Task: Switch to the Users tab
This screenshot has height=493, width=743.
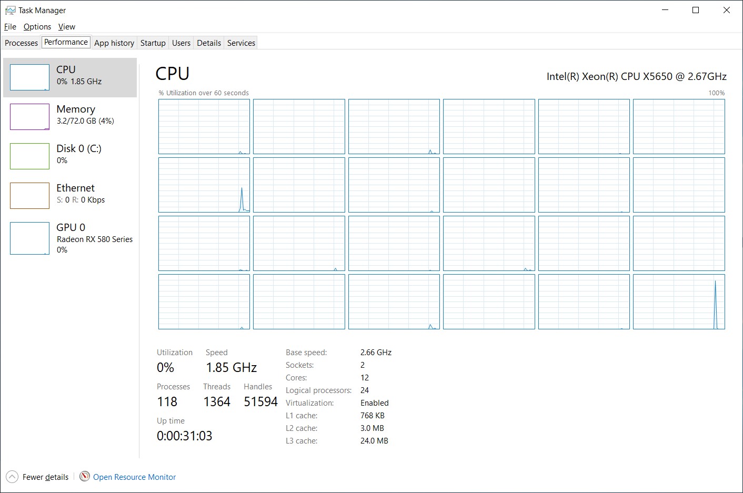Action: pos(181,43)
